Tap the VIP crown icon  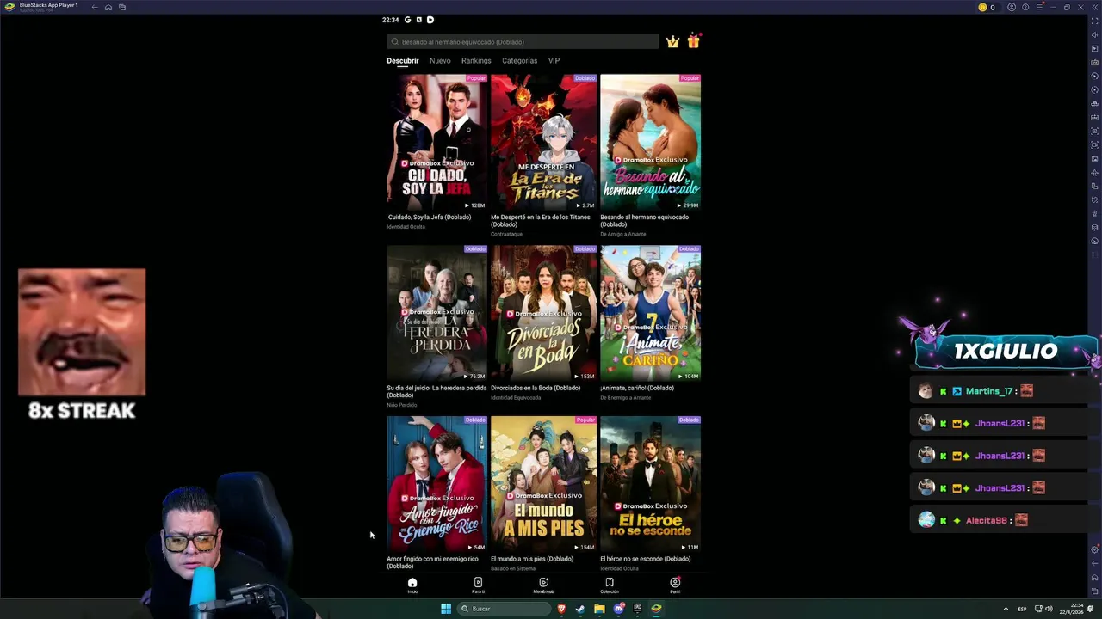[672, 41]
